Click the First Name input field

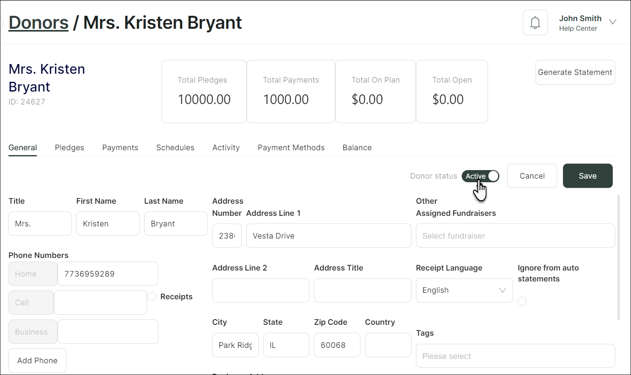(108, 224)
